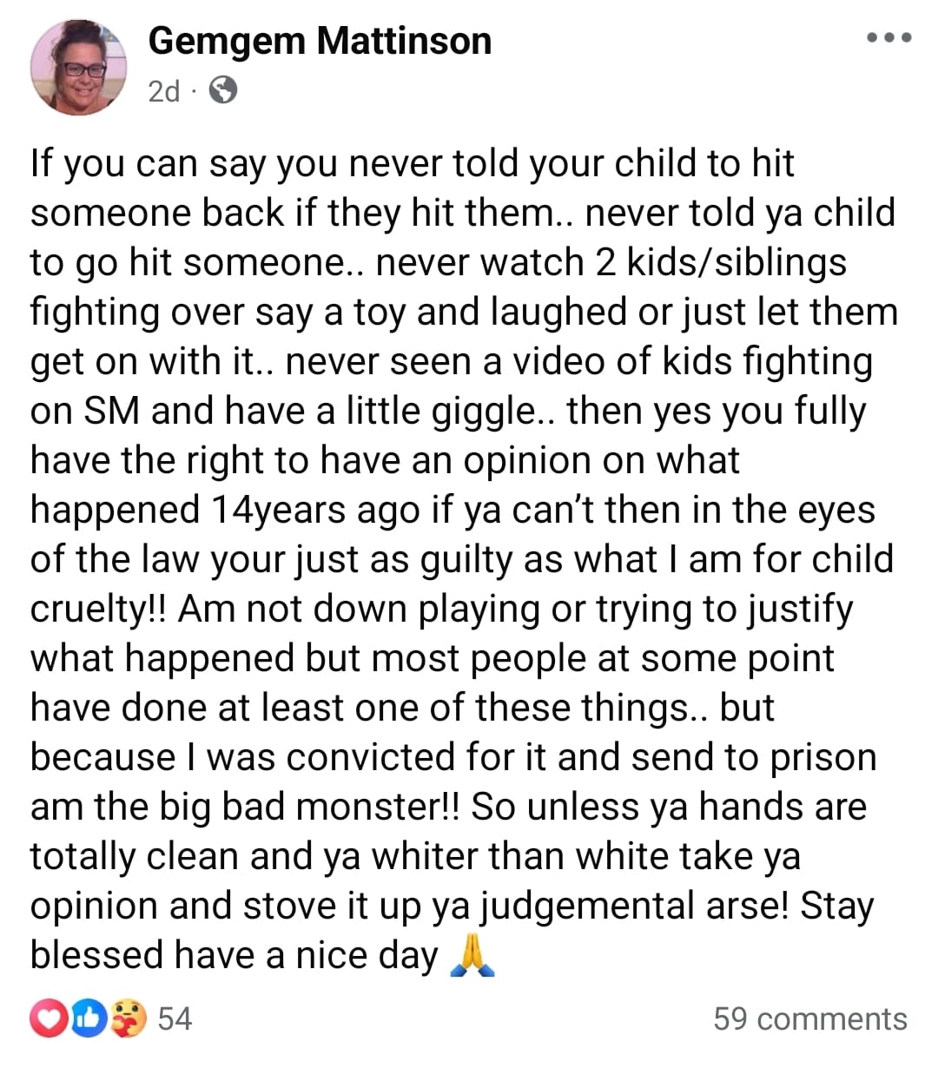This screenshot has width=938, height=1068.
Task: Click the post line starting 'If you can say'
Action: (x=413, y=163)
